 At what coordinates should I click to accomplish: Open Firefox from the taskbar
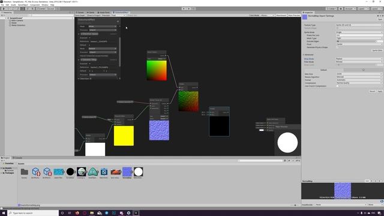coord(77,213)
